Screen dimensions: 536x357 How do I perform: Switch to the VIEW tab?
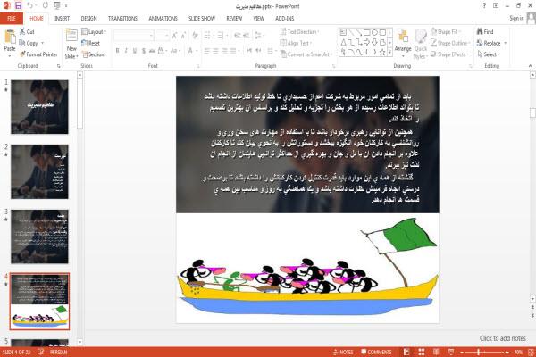click(x=258, y=18)
